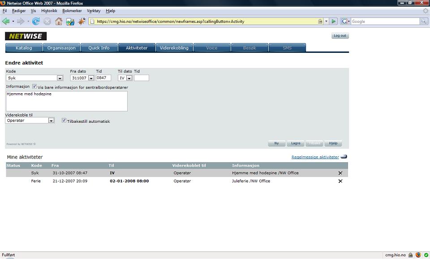Image resolution: width=430 pixels, height=259 pixels.
Task: Click the empty Til Tid field
Action: (x=142, y=78)
